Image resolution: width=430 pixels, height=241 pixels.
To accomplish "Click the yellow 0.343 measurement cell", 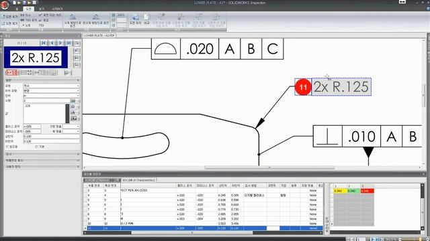I will pyautogui.click(x=341, y=191).
